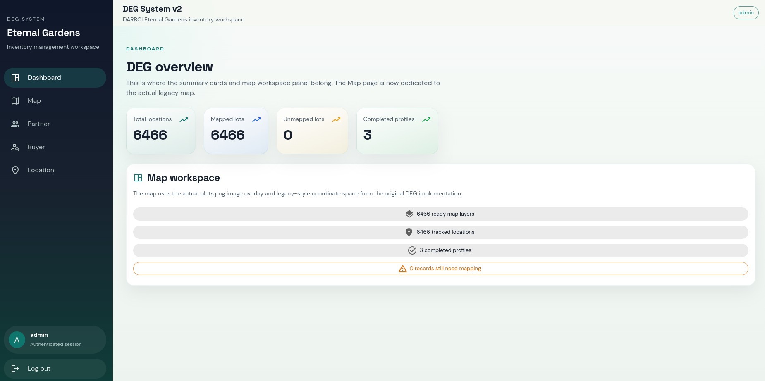The width and height of the screenshot is (765, 381).
Task: Click the warning triangle icon
Action: (403, 269)
